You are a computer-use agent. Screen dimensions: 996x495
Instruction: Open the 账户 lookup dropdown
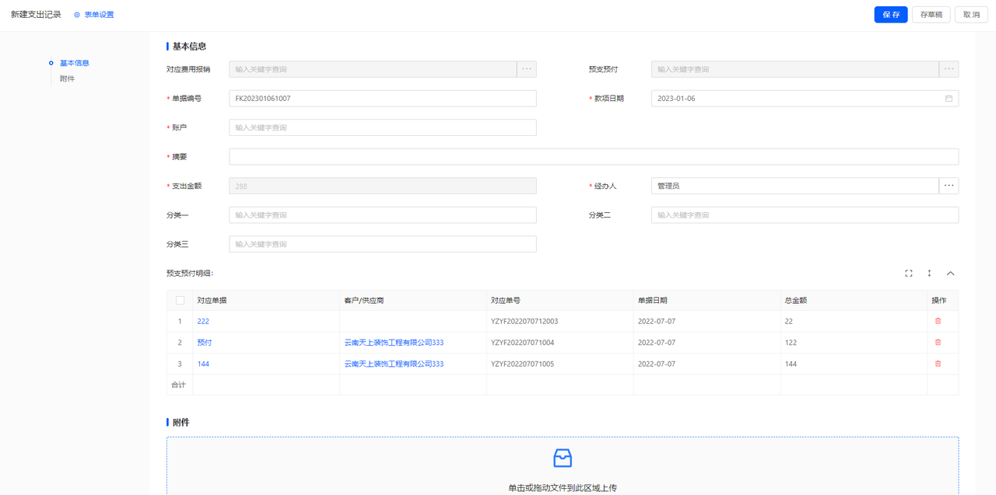[383, 127]
